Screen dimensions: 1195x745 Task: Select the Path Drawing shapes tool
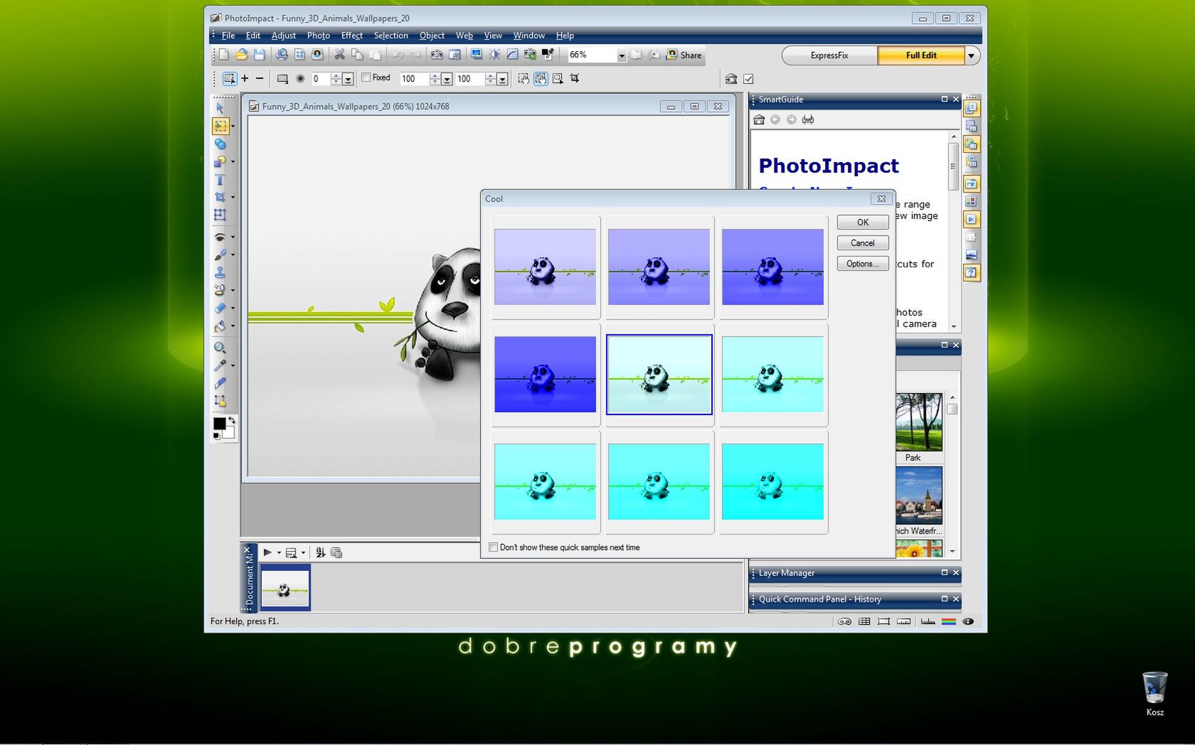(220, 161)
